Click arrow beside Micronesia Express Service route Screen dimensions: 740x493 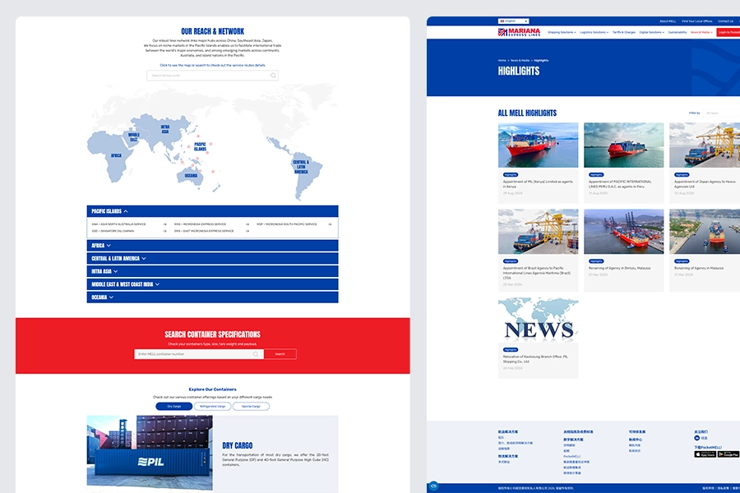point(246,223)
